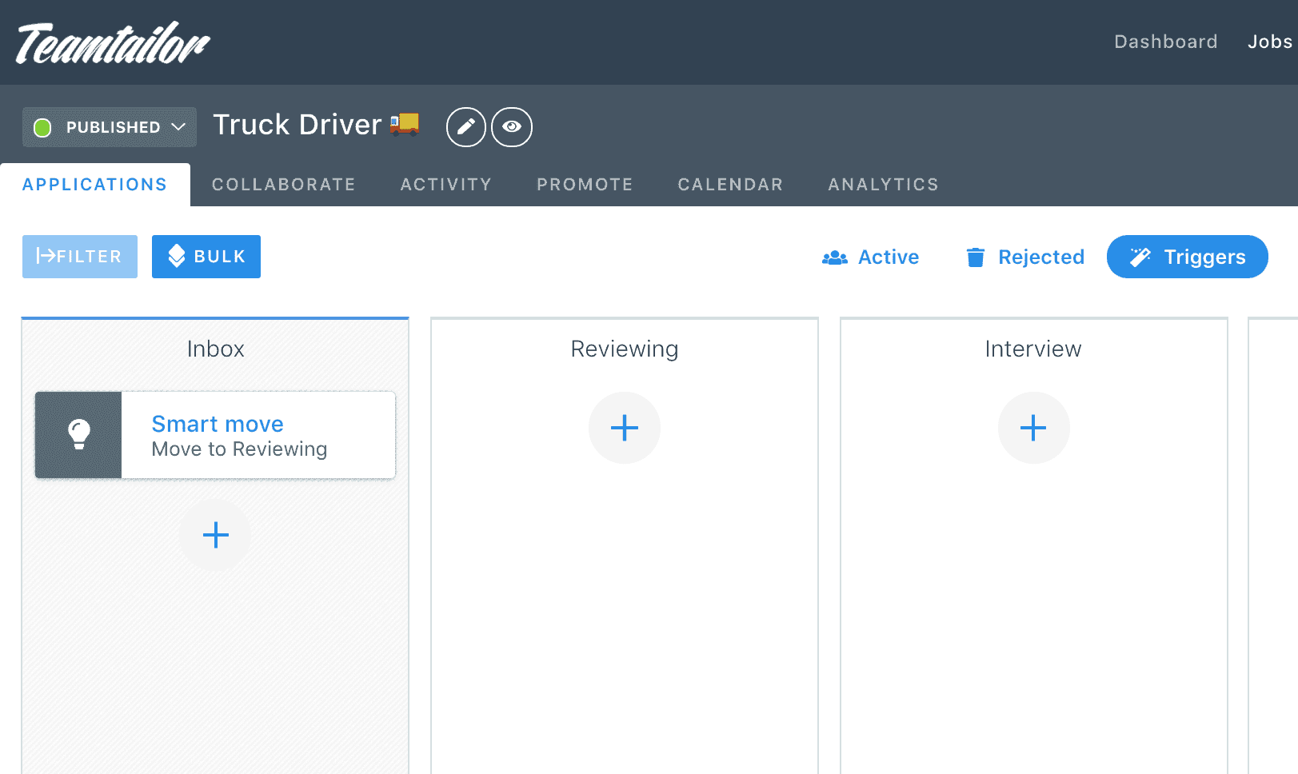
Task: Switch to the Analytics tab
Action: (x=884, y=185)
